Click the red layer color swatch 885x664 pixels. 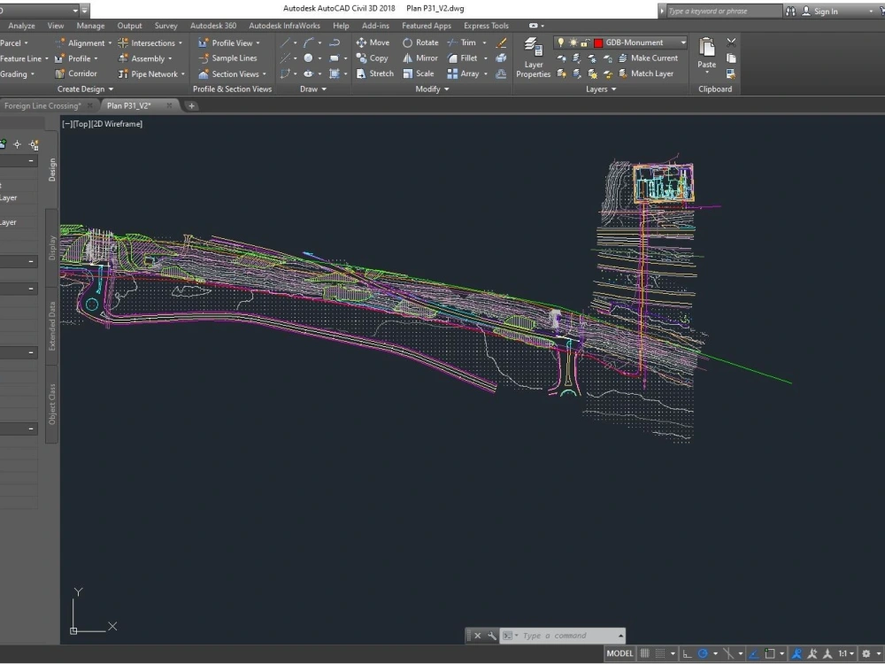[598, 42]
